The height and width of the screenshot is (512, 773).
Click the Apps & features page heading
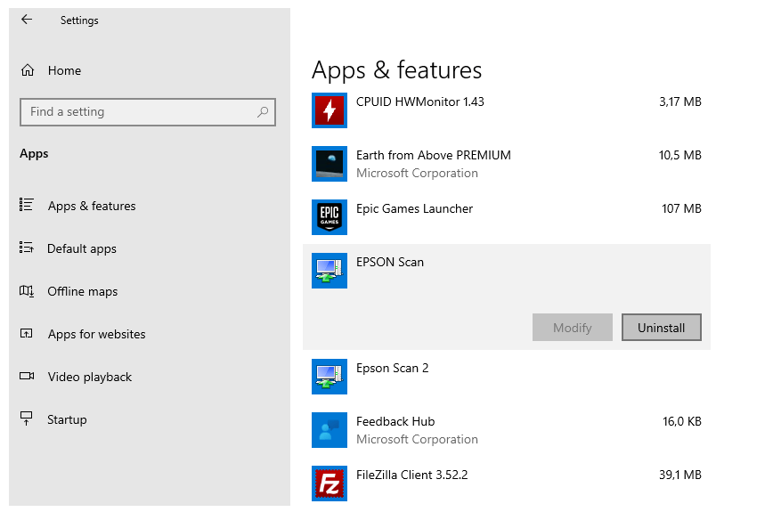pos(397,70)
